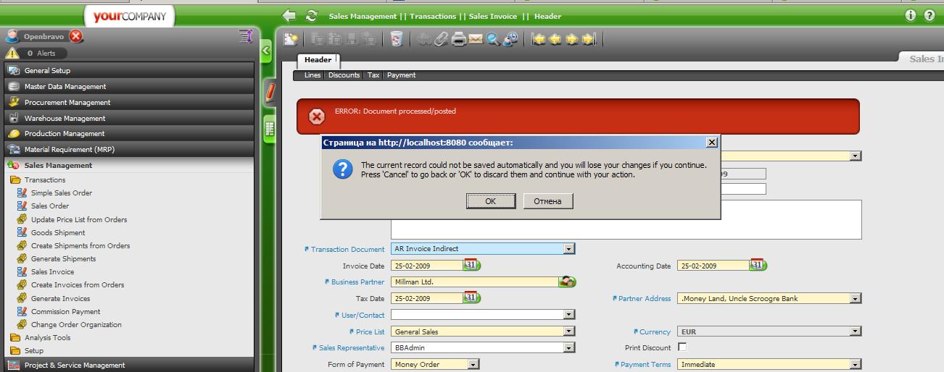Image resolution: width=944 pixels, height=372 pixels.
Task: Open Create Invoices from Orders item
Action: [x=78, y=284]
